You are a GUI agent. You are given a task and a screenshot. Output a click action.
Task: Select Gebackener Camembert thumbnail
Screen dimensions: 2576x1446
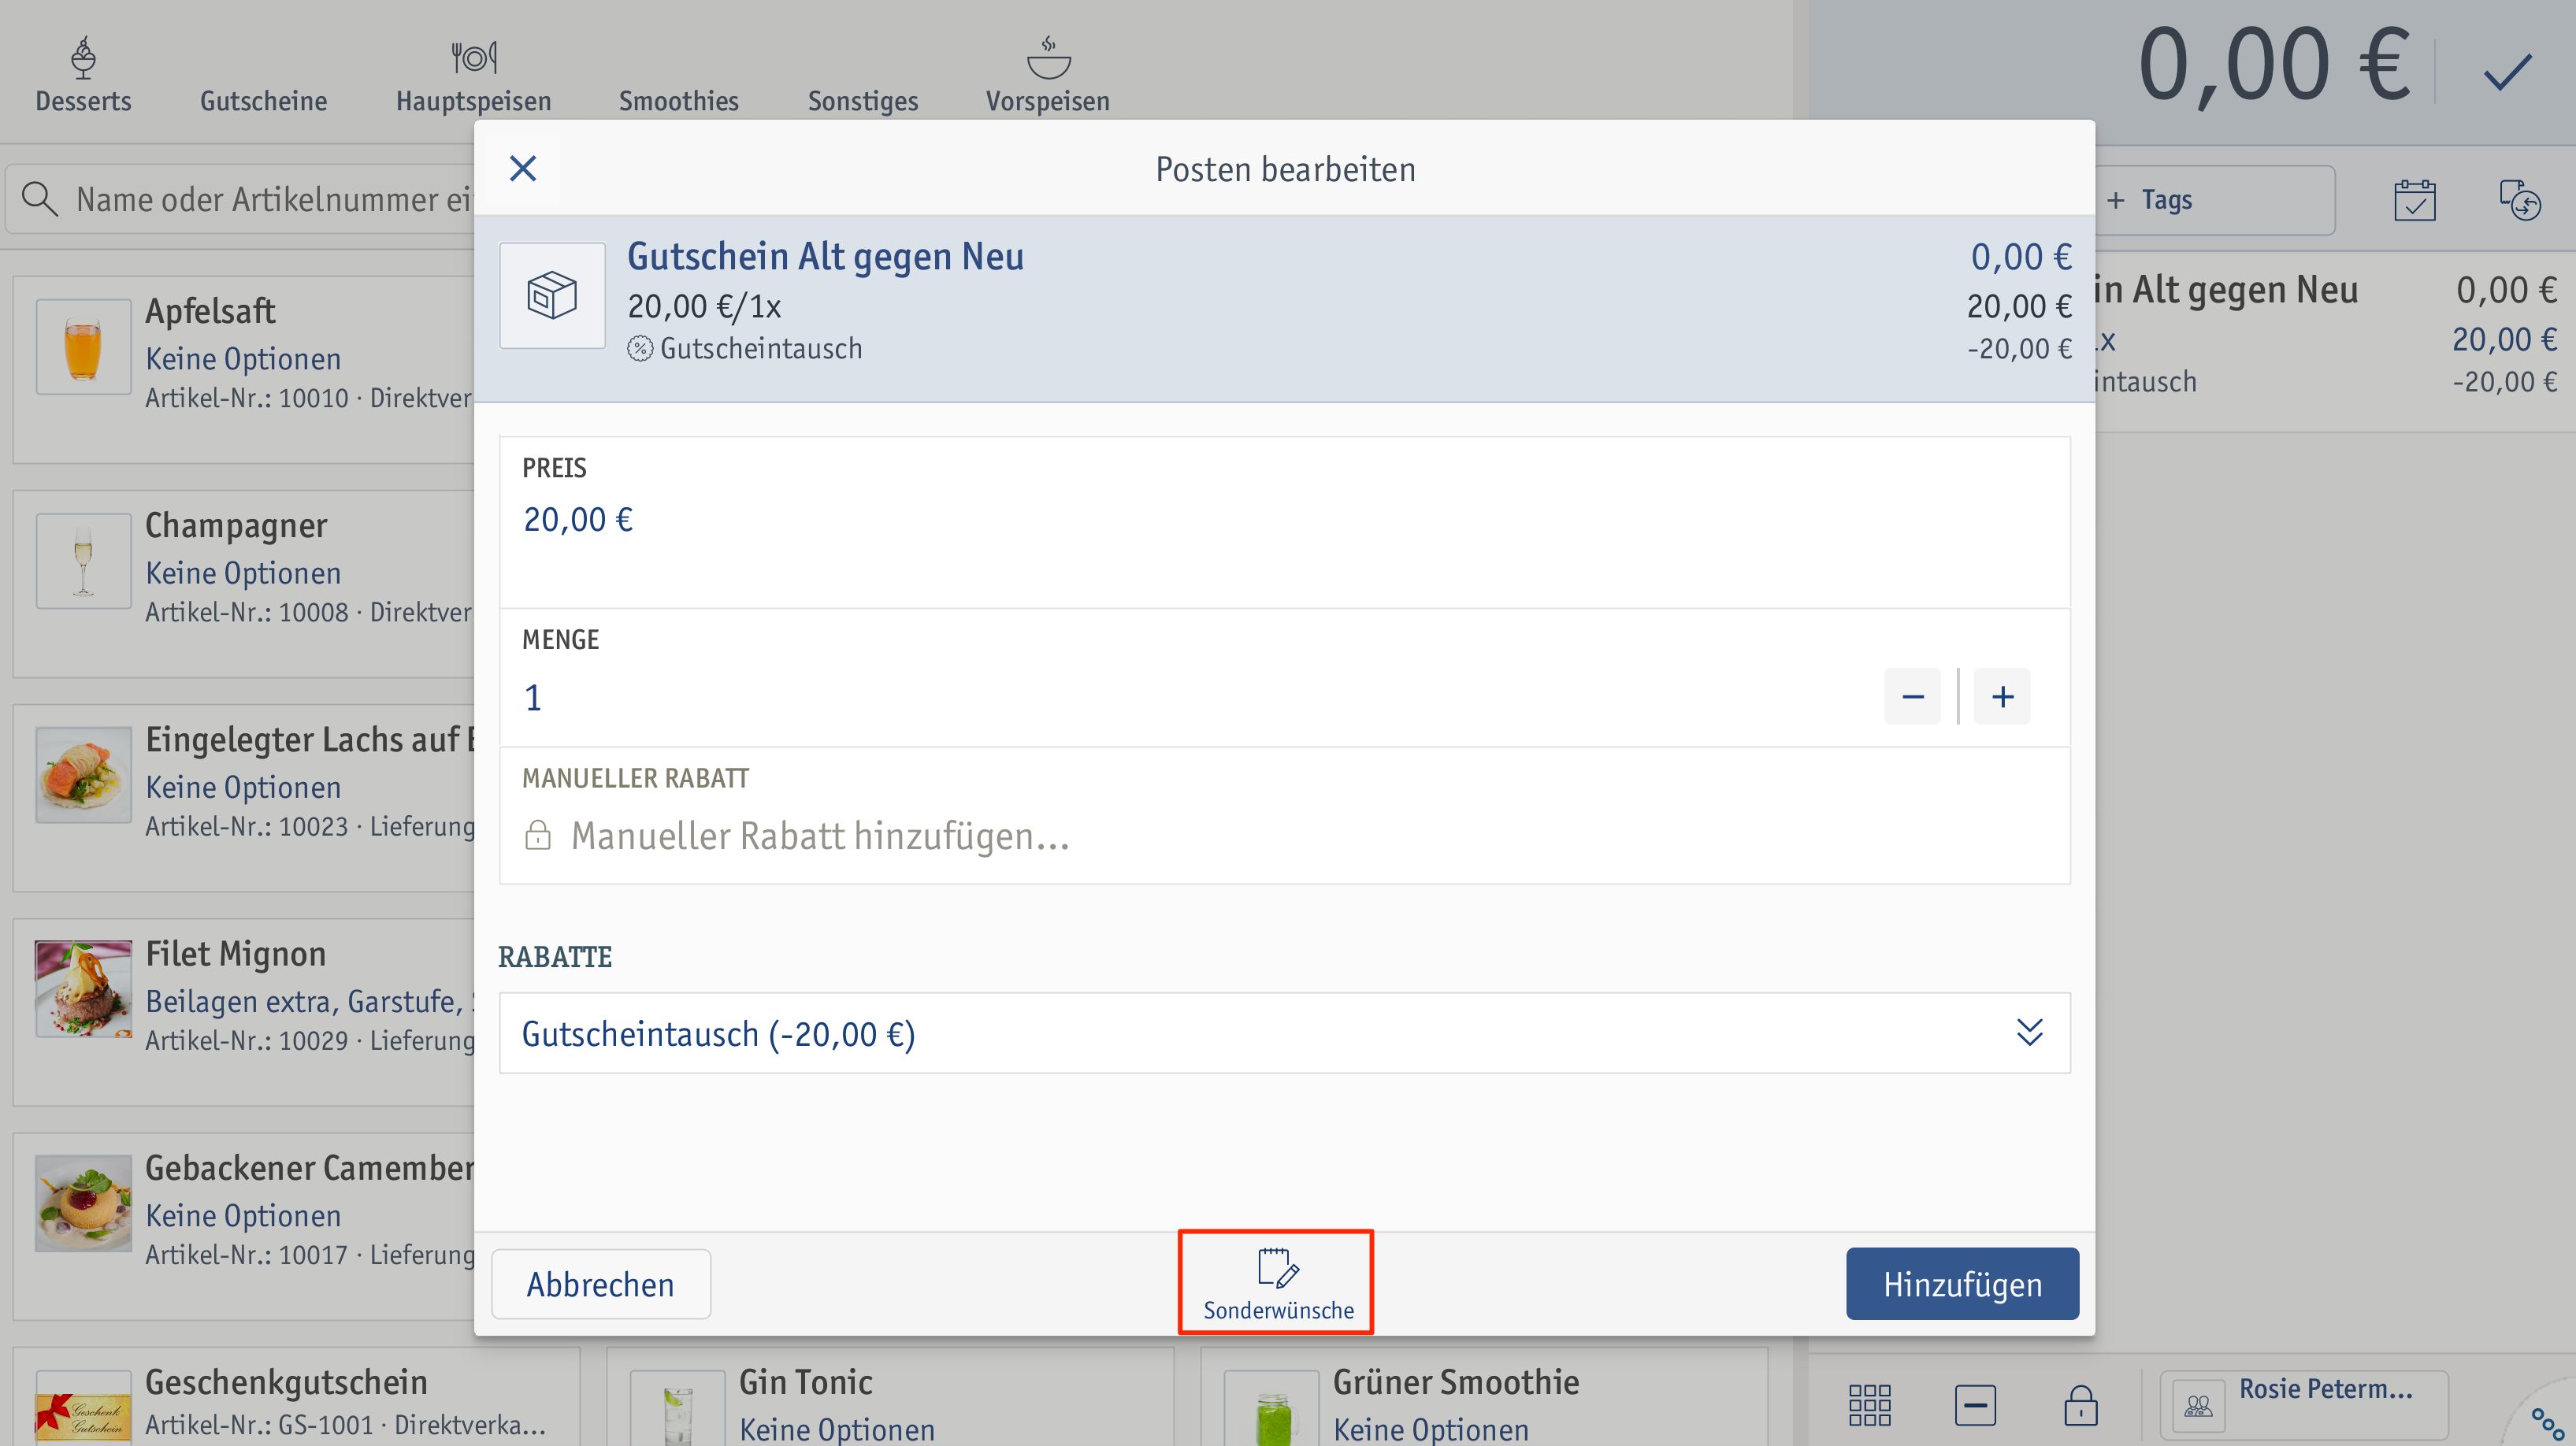[x=83, y=1202]
